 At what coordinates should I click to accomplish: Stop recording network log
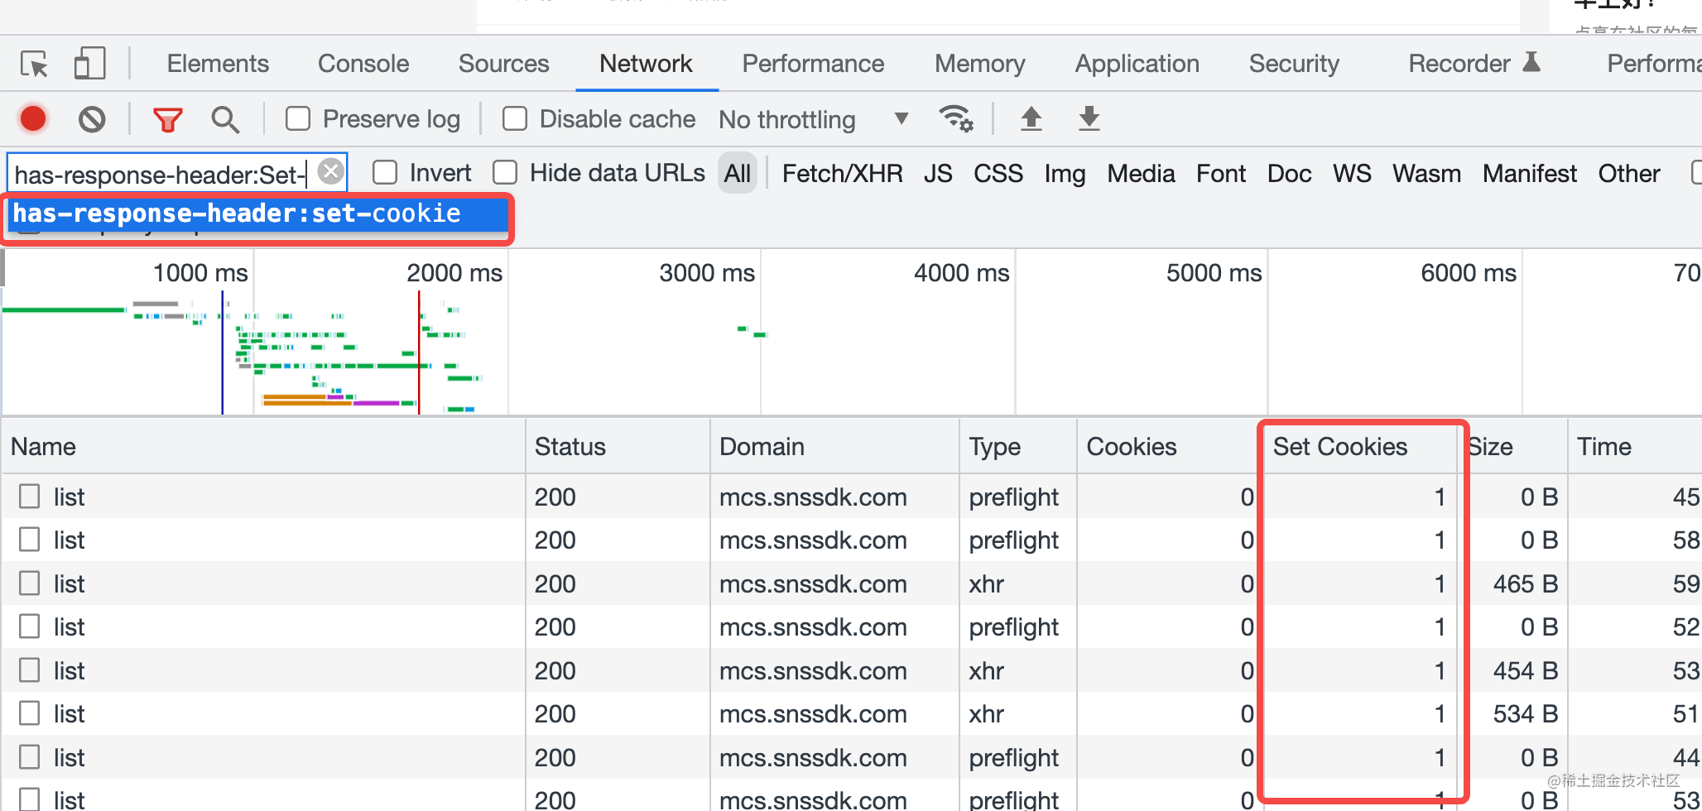(x=33, y=119)
